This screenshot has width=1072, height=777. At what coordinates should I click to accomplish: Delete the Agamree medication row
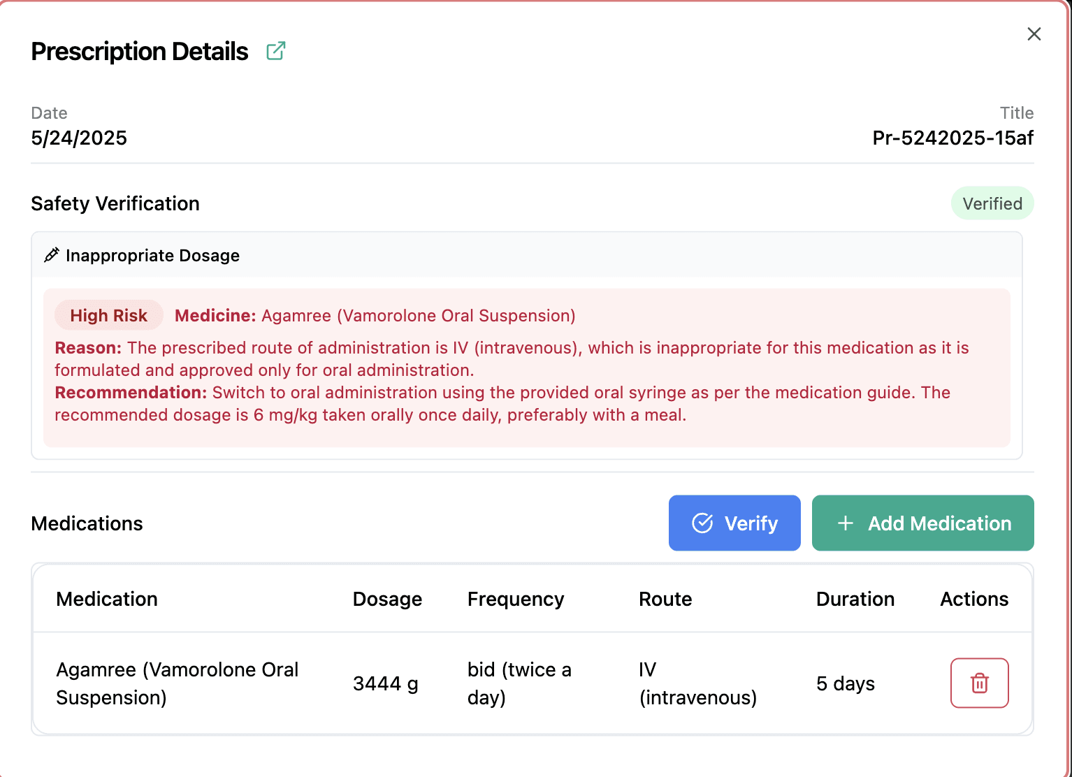coord(979,683)
